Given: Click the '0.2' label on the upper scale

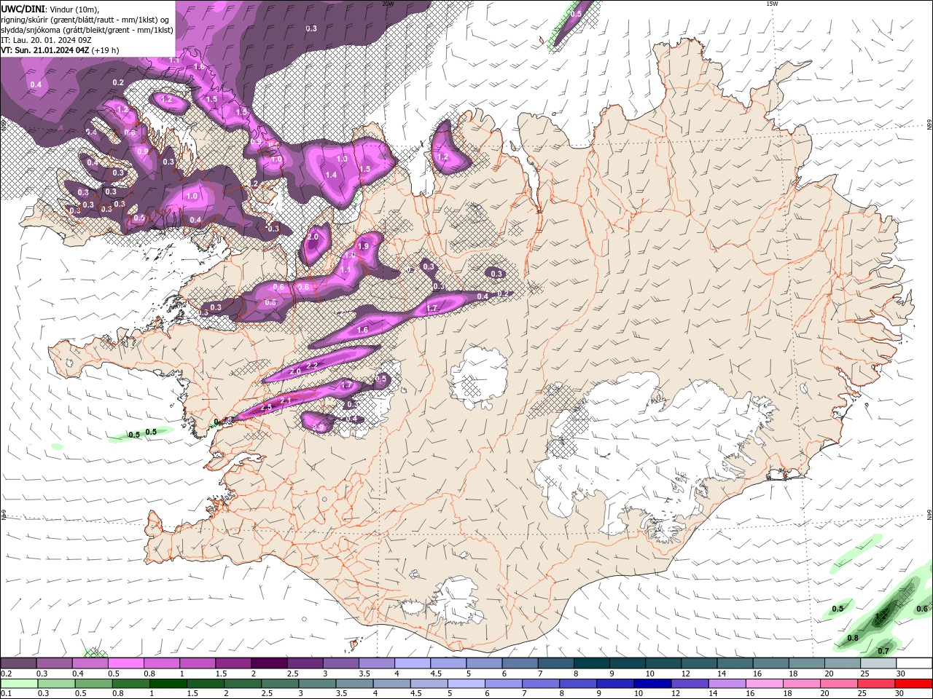Looking at the screenshot, I should (6, 674).
